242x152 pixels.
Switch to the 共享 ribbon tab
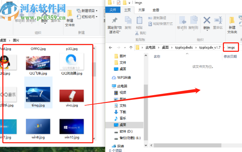click(142, 10)
